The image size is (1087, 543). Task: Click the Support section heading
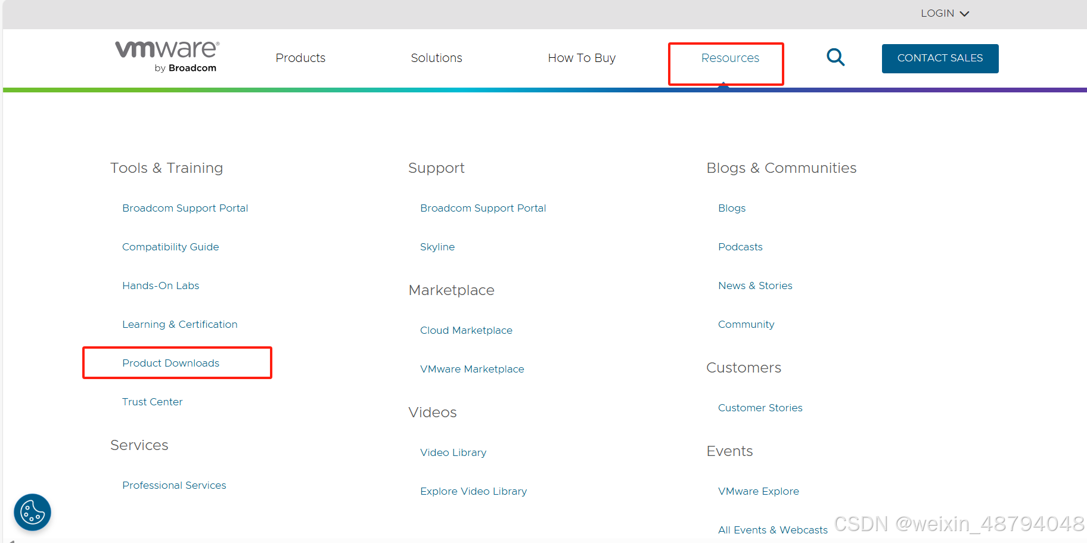tap(436, 168)
